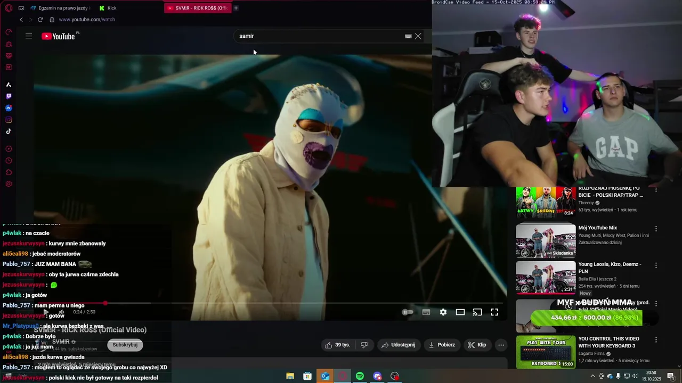Open the Messenger sidebar icon

point(9,108)
